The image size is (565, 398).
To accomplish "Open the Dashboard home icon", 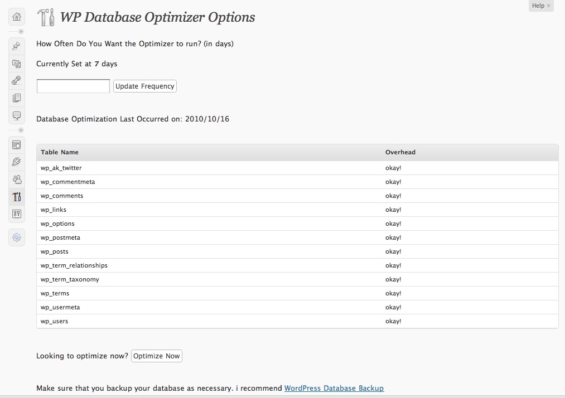I will (x=17, y=17).
